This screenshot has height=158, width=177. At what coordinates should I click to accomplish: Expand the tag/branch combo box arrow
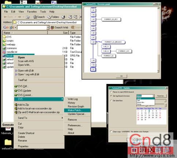pos(154,96)
